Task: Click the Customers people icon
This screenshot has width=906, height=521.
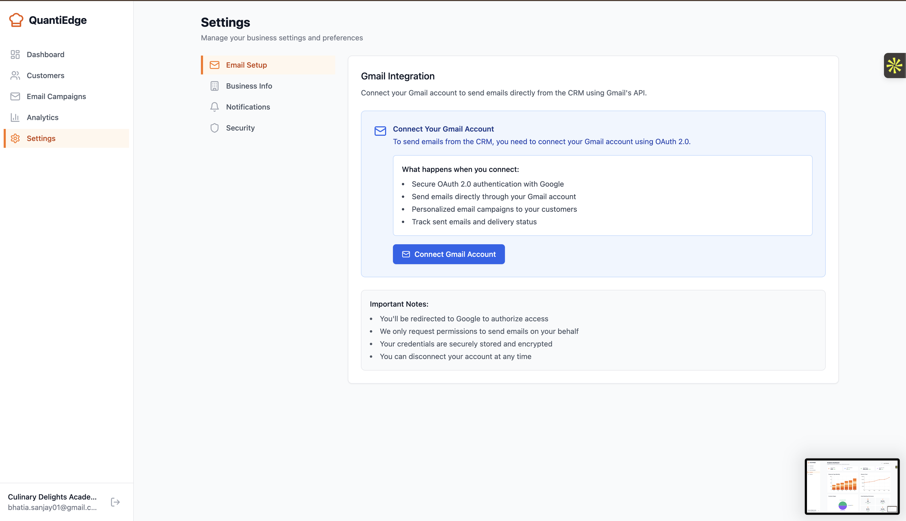Action: [x=15, y=75]
